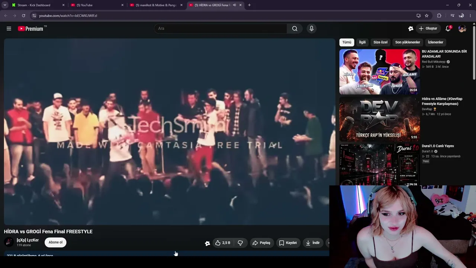The image size is (476, 268).
Task: Open the account avatar menu
Action: pos(462,29)
